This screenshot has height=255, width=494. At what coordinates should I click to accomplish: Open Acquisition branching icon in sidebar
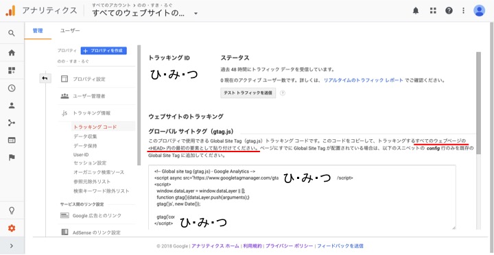pos(12,123)
